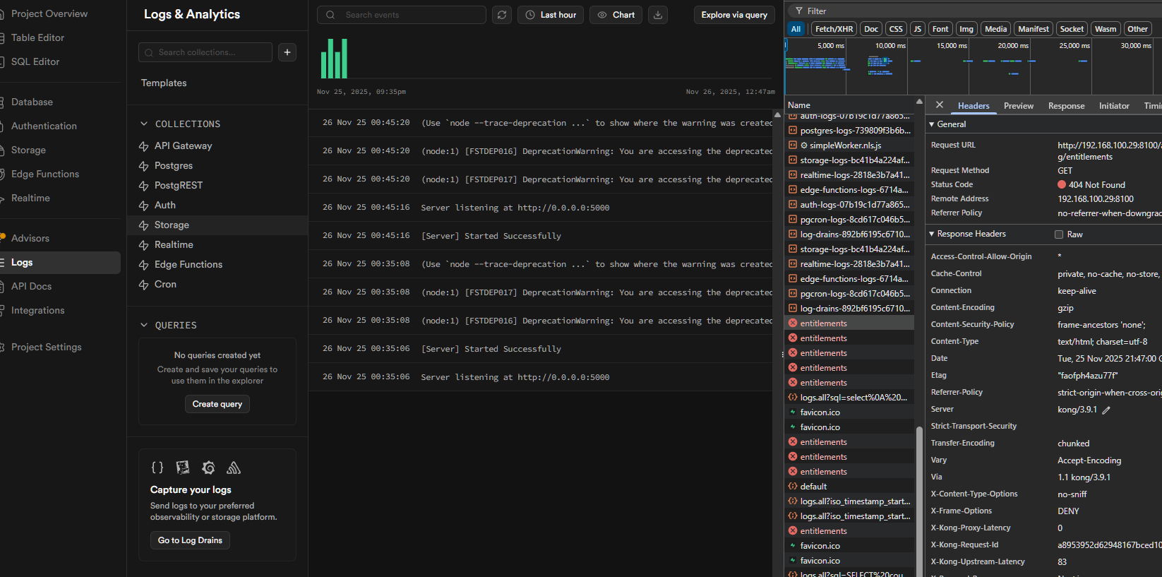Click the Create query button
Screen dimensions: 1162x577
point(217,404)
